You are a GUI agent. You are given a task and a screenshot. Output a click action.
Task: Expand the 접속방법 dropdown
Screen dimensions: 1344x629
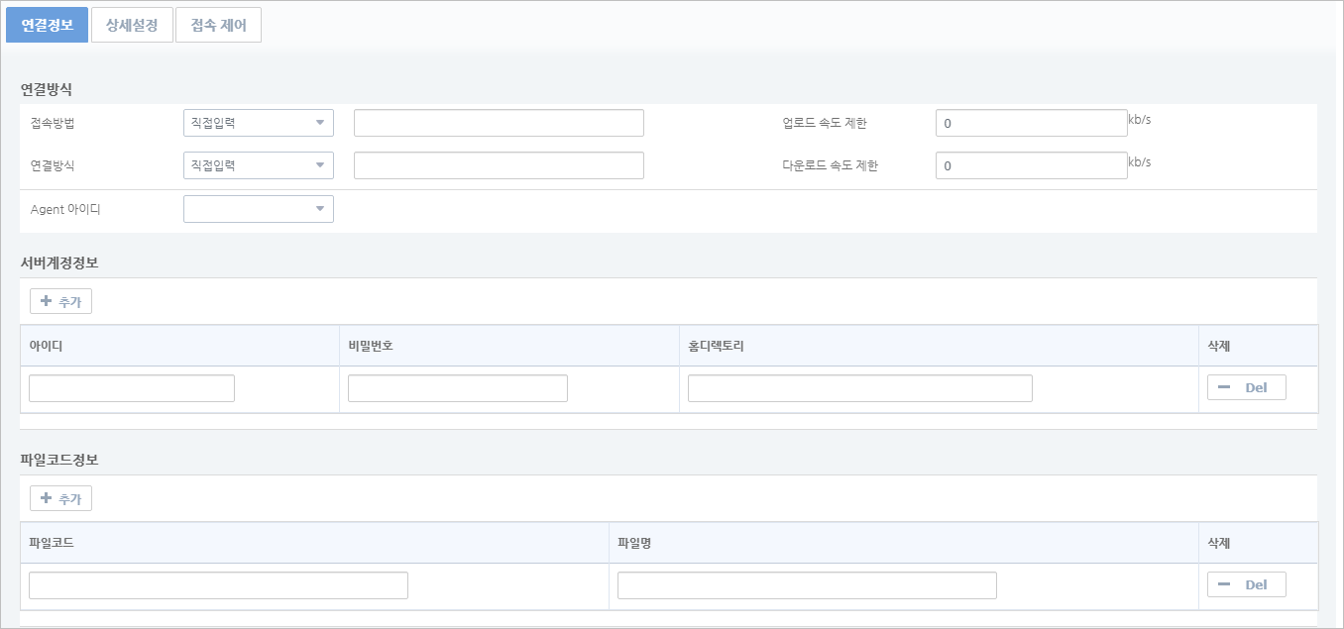(259, 123)
